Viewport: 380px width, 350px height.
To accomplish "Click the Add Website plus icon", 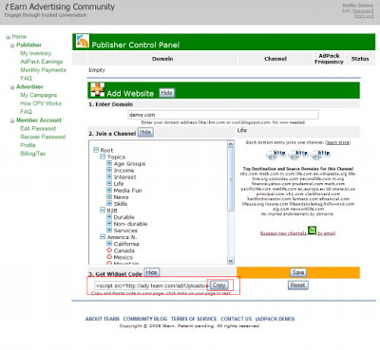I will [97, 90].
